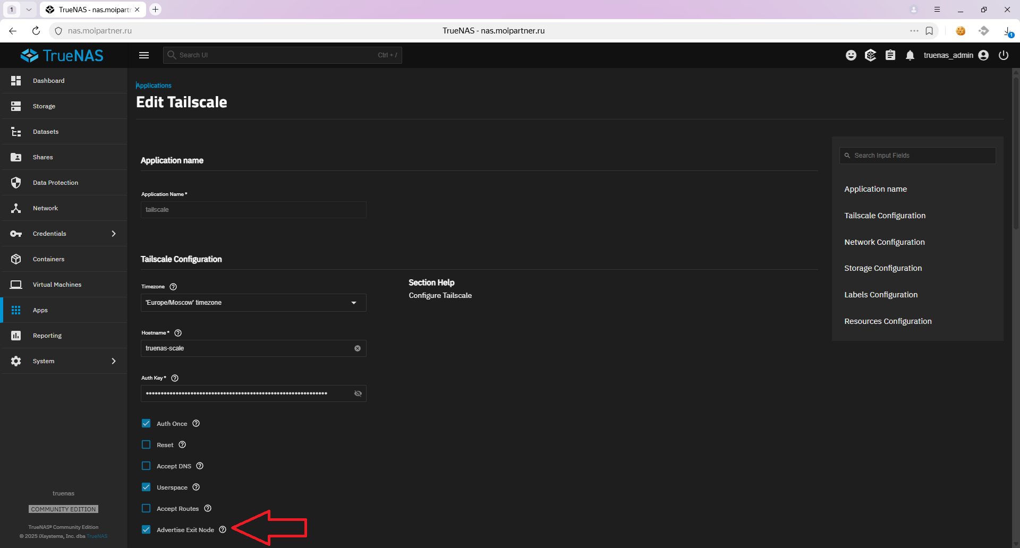
Task: Check the Reset checkbox
Action: click(x=146, y=445)
